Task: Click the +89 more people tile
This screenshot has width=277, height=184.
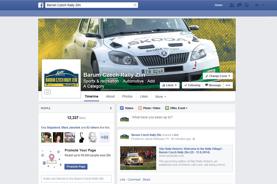Action: (104, 137)
